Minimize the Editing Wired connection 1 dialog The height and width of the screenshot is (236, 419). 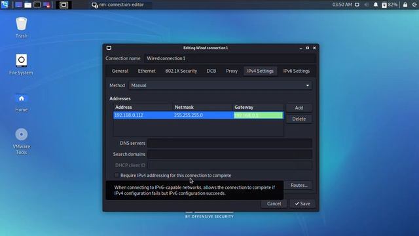click(301, 48)
